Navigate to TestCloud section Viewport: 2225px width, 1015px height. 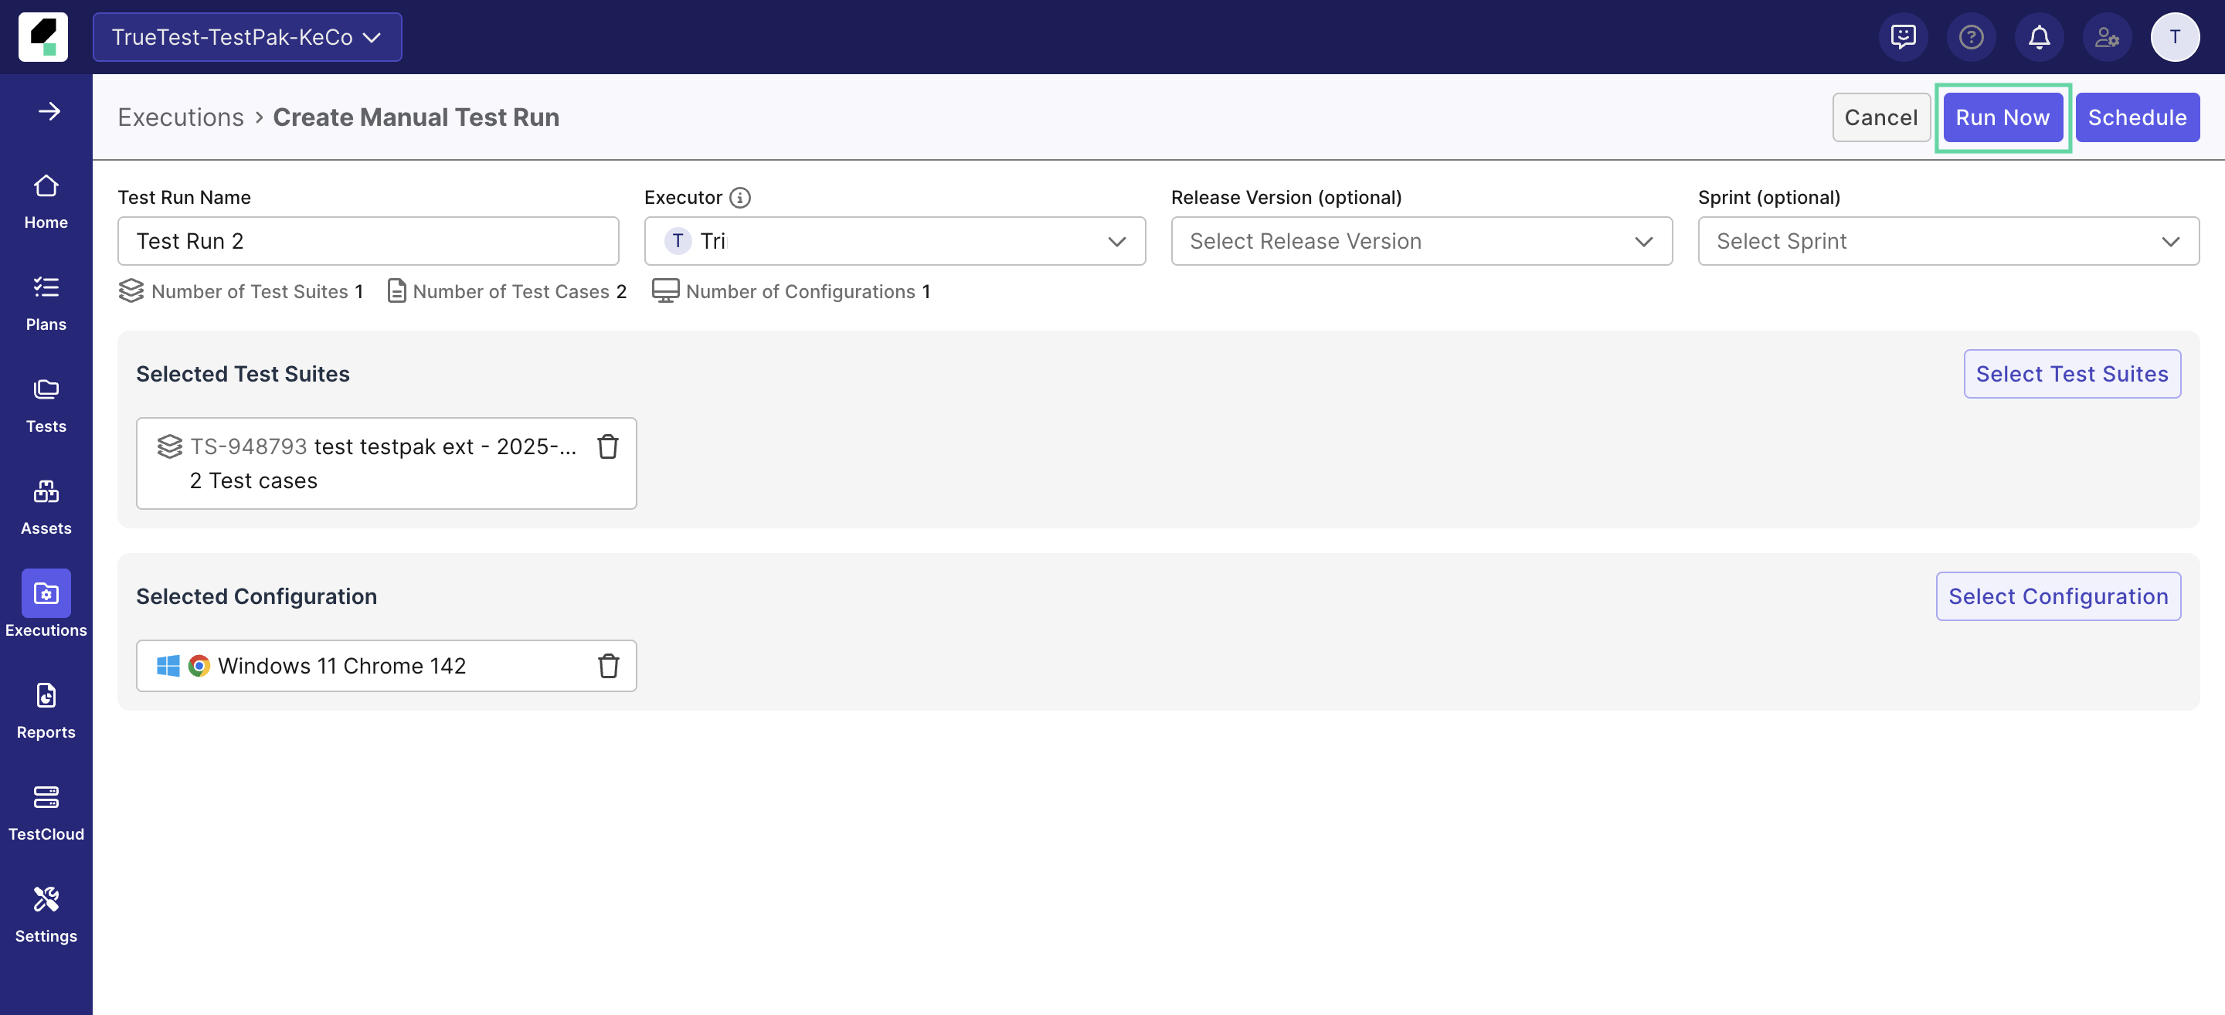click(46, 813)
